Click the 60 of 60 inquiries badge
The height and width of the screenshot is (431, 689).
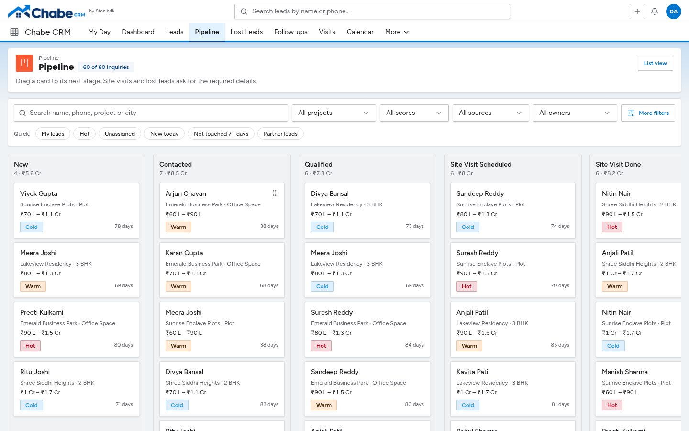point(106,67)
